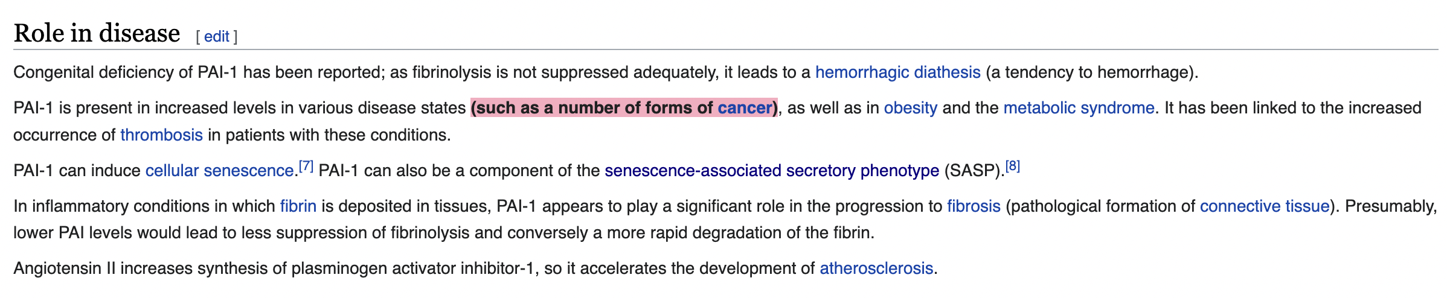The image size is (1447, 298).
Task: Open the obesity article link
Action: [x=910, y=108]
